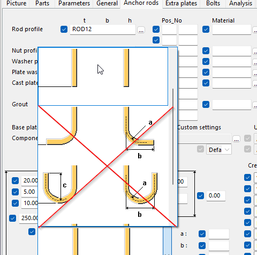
Task: Switch to the Extra plates tab
Action: [181, 3]
